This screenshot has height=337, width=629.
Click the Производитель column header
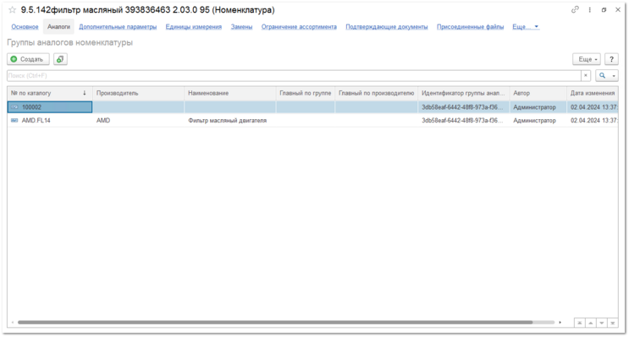138,93
